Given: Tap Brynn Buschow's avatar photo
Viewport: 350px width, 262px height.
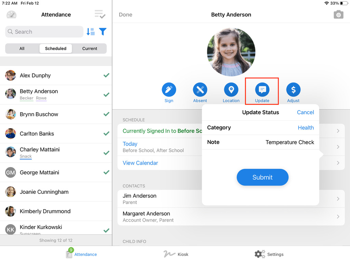Looking at the screenshot, I should tap(11, 114).
